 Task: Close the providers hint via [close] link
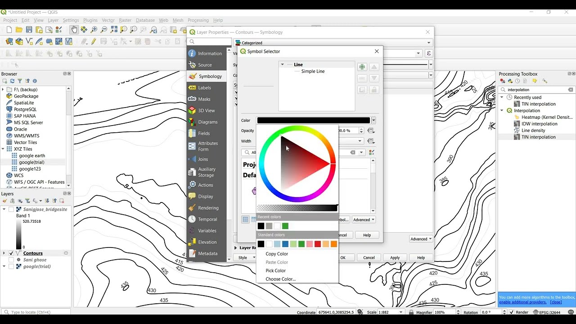[556, 302]
